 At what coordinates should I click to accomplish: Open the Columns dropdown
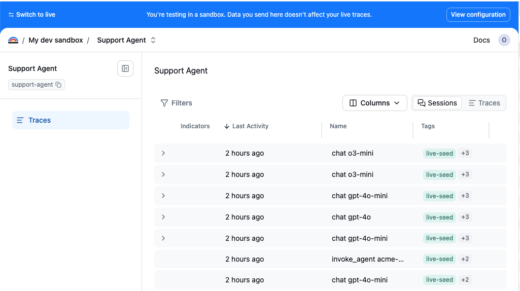point(374,103)
